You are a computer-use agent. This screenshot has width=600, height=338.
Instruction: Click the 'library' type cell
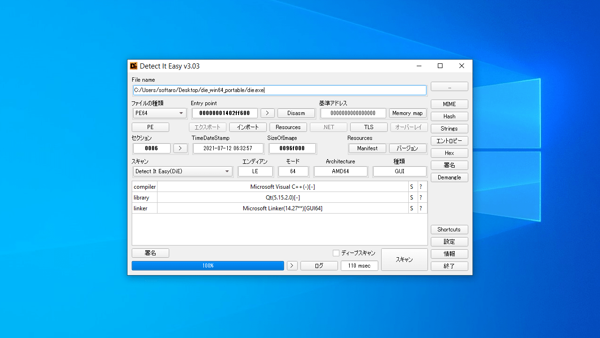pyautogui.click(x=145, y=198)
